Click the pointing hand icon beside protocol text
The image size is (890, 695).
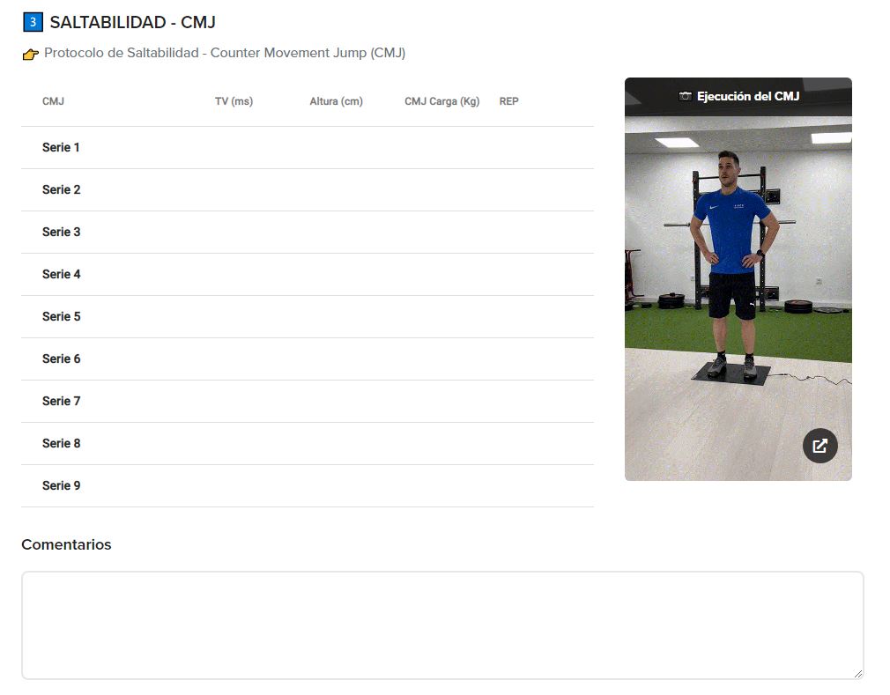31,55
